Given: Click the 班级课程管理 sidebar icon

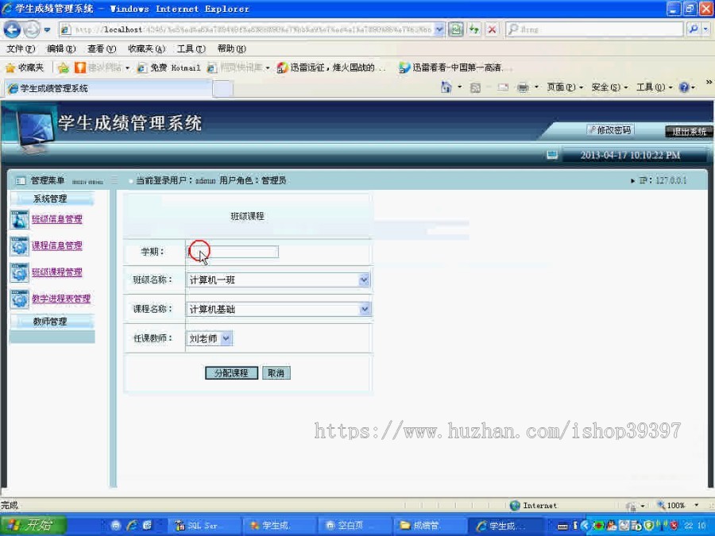Looking at the screenshot, I should tap(20, 272).
